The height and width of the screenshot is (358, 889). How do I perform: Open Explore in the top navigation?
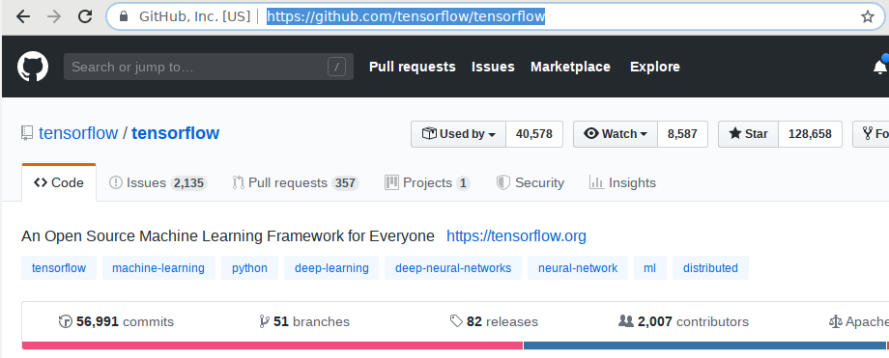click(x=655, y=67)
